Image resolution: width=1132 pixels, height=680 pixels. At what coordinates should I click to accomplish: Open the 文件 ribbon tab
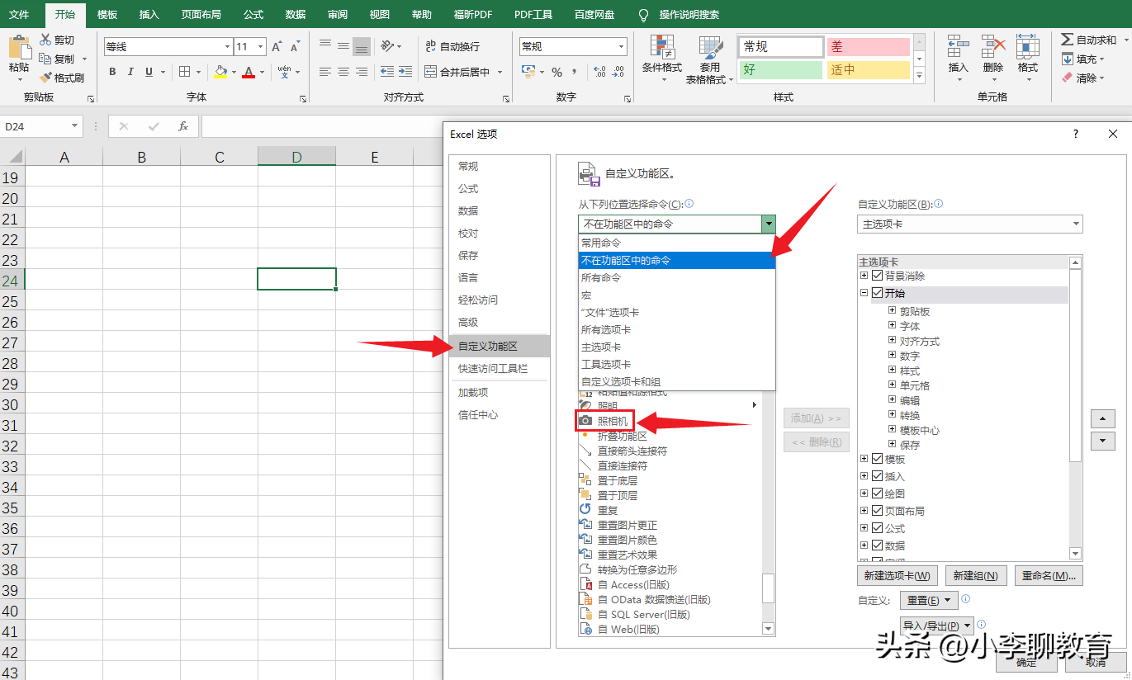tap(19, 15)
